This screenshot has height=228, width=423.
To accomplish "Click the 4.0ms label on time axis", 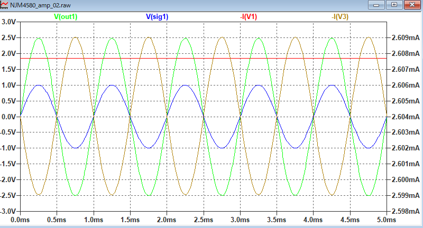I will click(x=313, y=219).
